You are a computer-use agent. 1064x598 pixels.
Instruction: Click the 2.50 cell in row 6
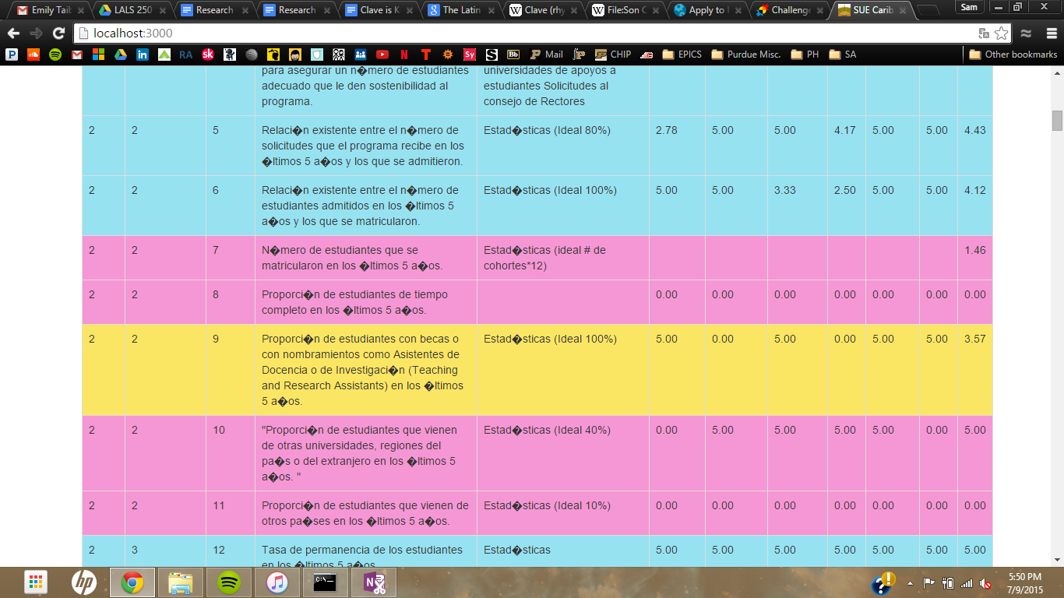tap(847, 206)
